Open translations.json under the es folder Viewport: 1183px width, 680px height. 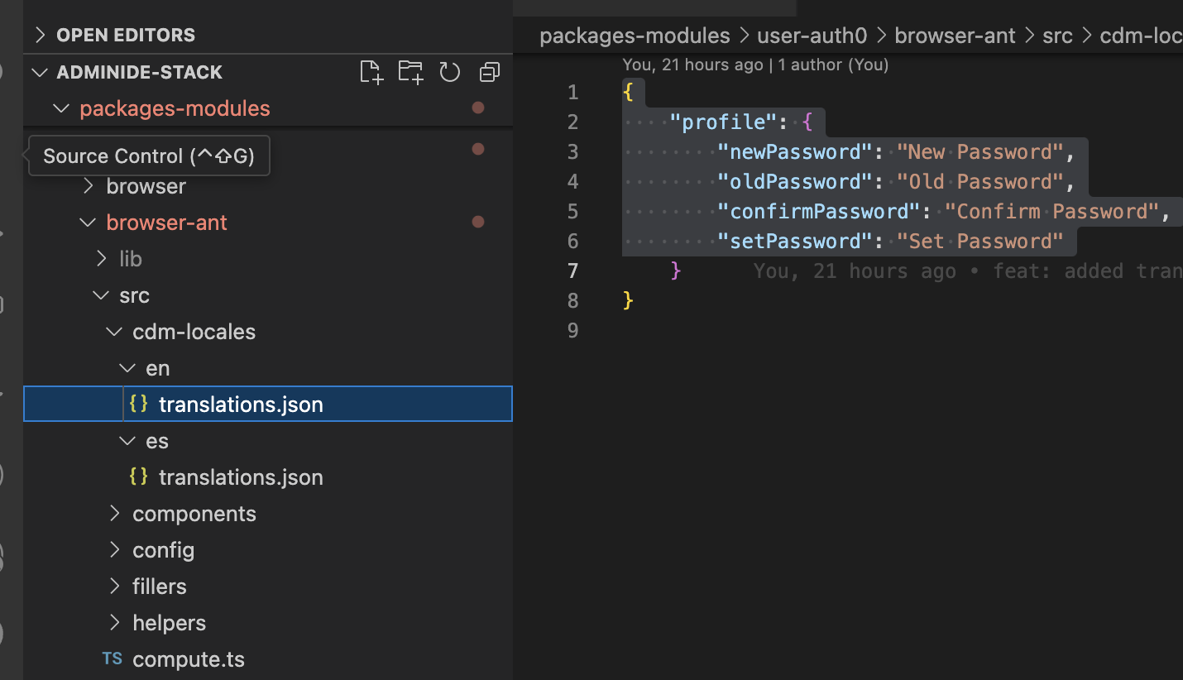[268, 476]
